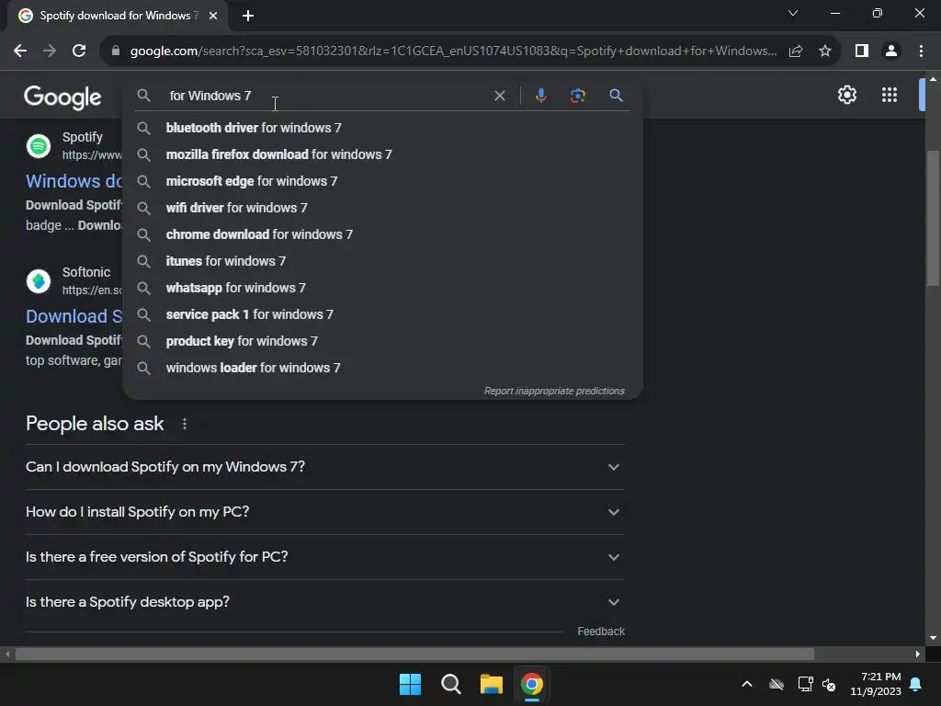Image resolution: width=941 pixels, height=706 pixels.
Task: Reload the current page
Action: [x=79, y=51]
